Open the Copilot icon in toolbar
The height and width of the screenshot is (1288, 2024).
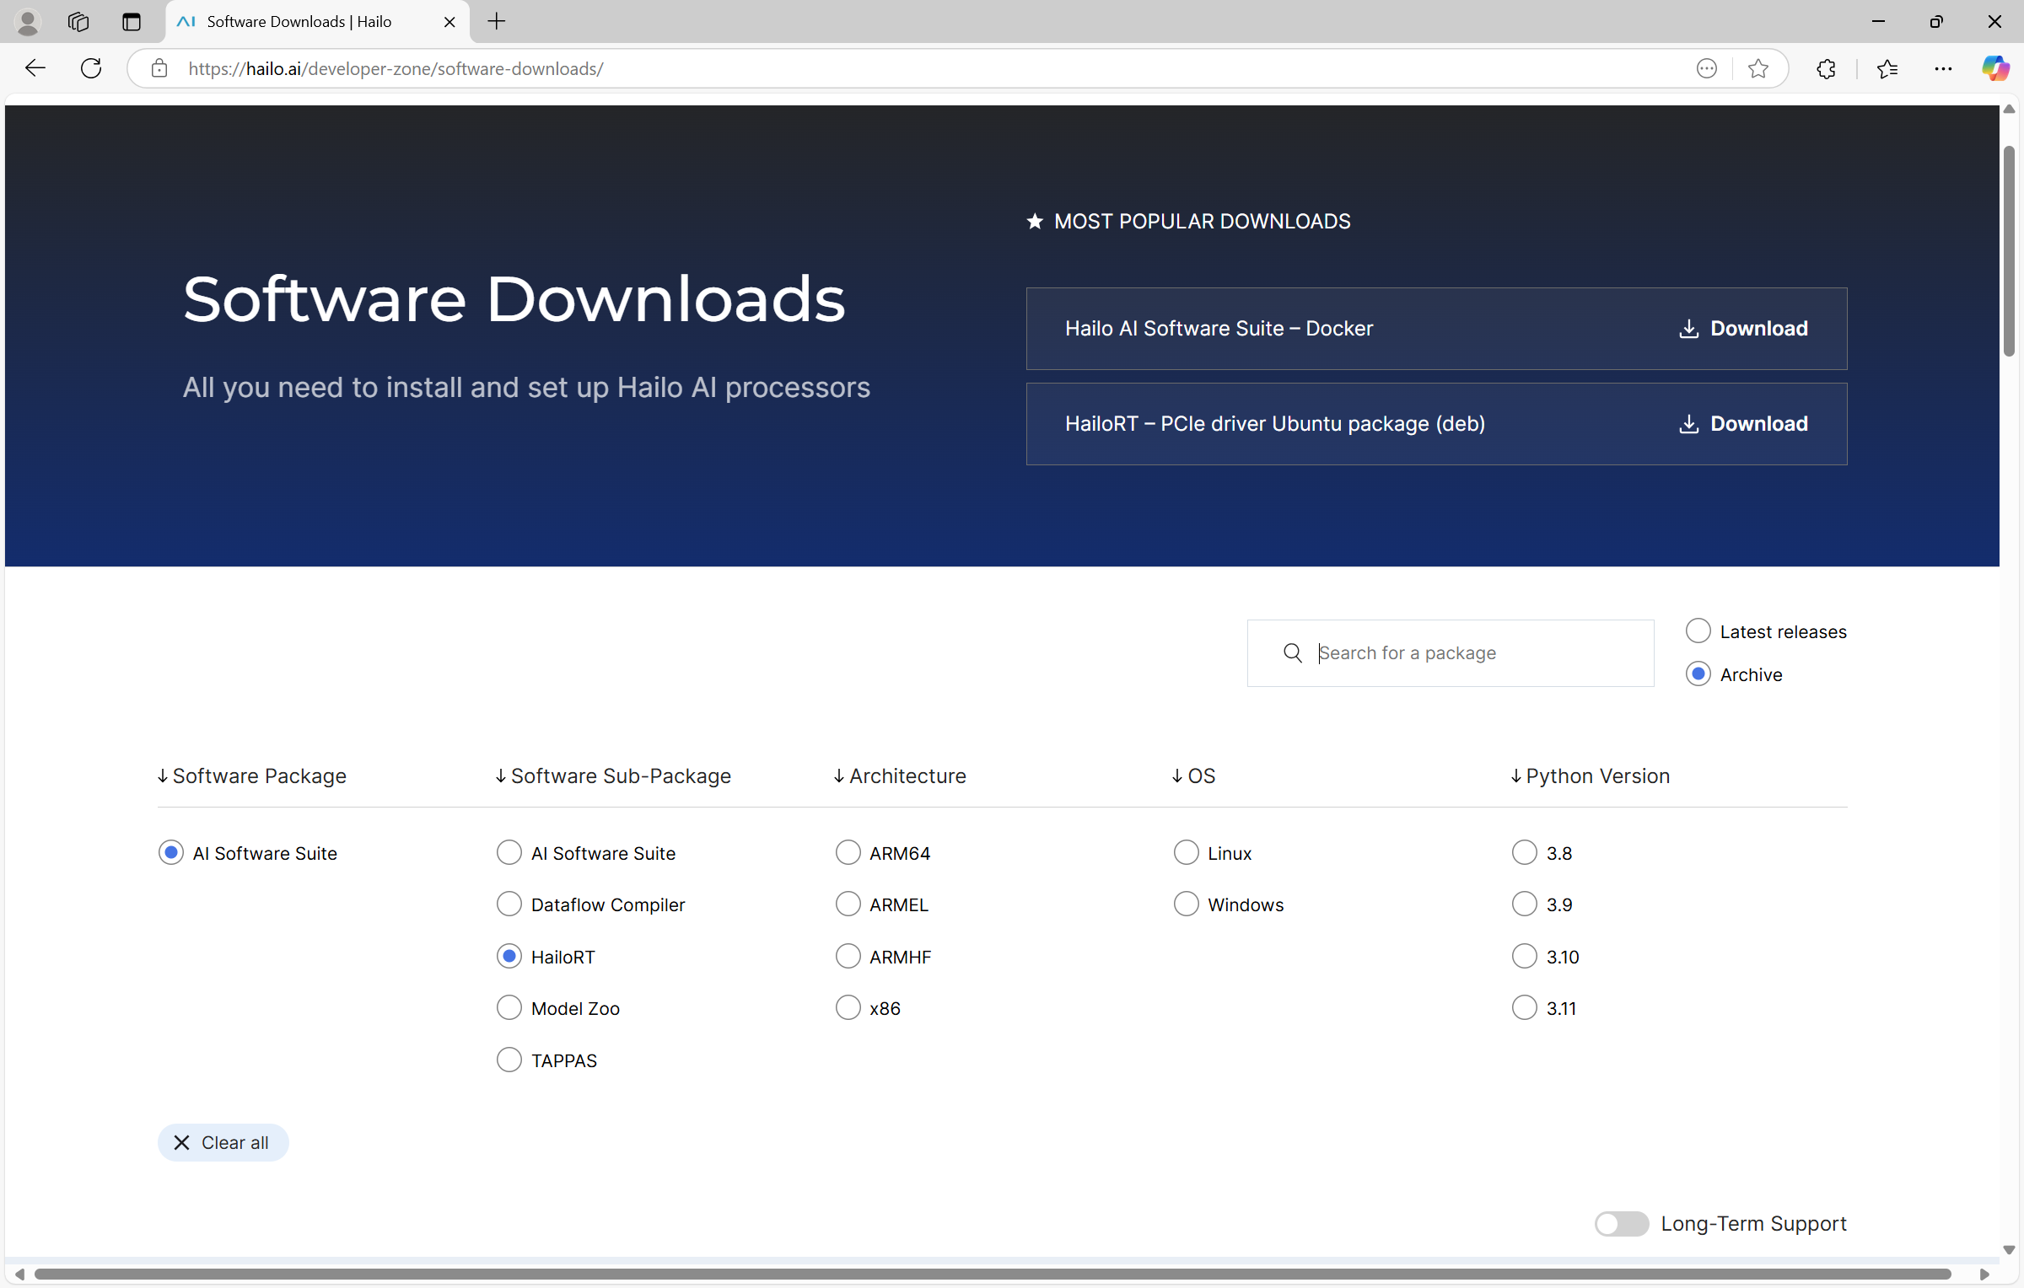[1994, 68]
